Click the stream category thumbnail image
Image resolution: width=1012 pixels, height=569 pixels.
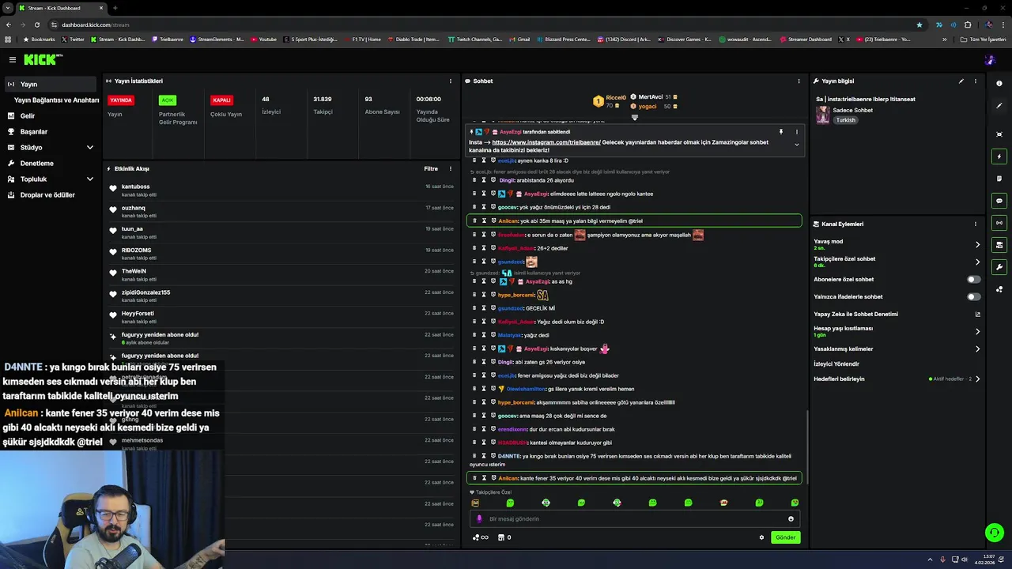click(x=822, y=115)
